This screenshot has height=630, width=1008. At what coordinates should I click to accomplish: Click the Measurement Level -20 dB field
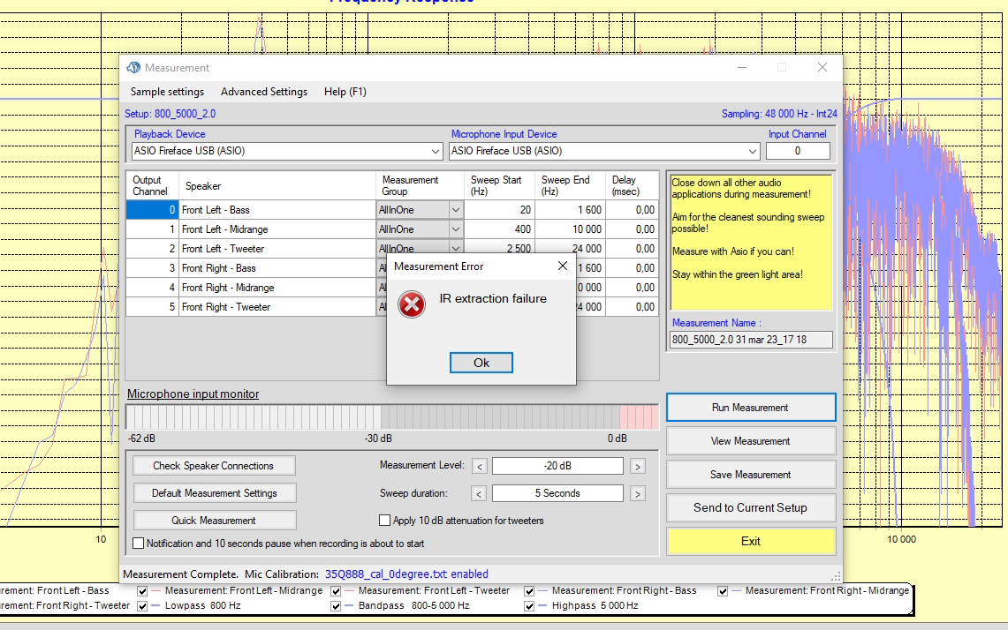point(557,466)
